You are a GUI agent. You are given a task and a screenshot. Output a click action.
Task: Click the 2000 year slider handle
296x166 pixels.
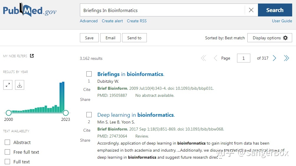pos(9,113)
